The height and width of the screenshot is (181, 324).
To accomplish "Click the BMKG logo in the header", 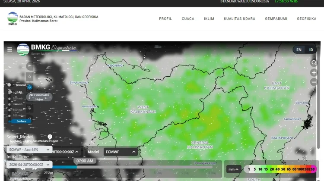I will (13, 19).
